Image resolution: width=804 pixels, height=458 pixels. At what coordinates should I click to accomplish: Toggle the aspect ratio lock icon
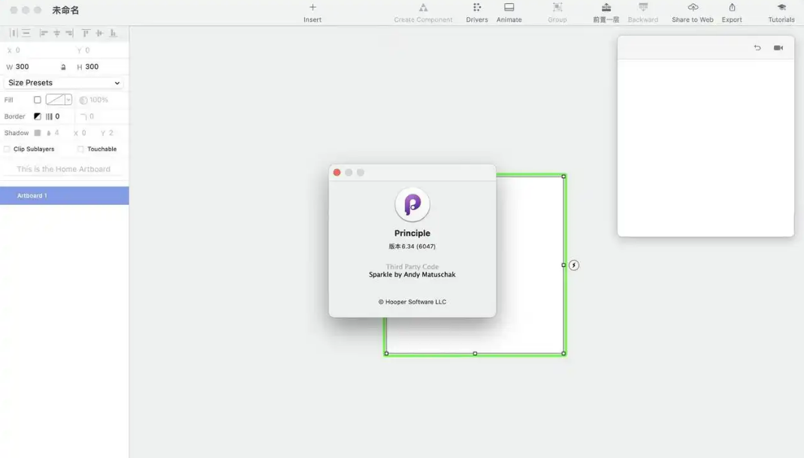tap(63, 67)
